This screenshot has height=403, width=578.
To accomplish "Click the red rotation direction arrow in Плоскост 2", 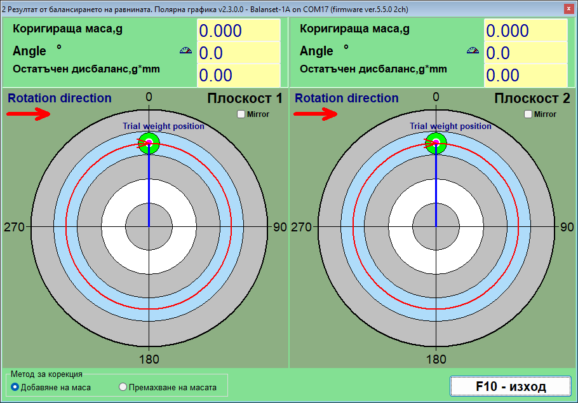I will point(316,114).
